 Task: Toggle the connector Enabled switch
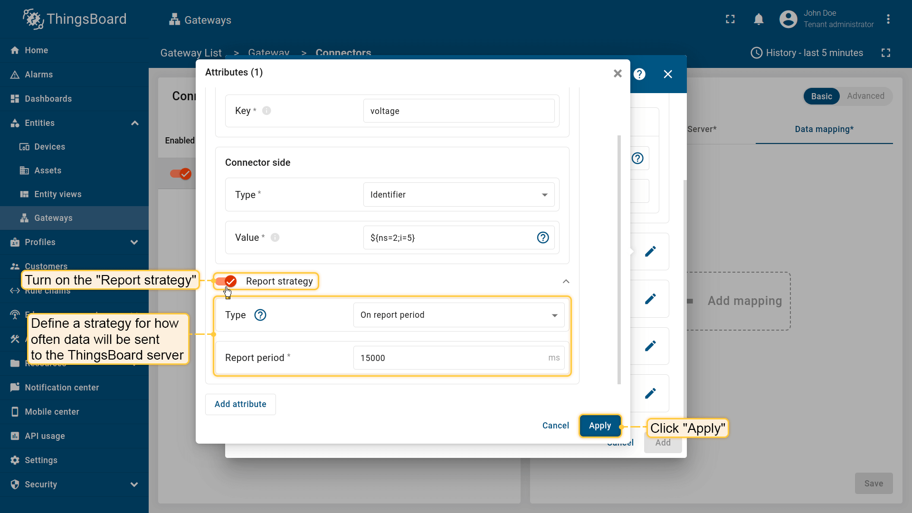(180, 174)
